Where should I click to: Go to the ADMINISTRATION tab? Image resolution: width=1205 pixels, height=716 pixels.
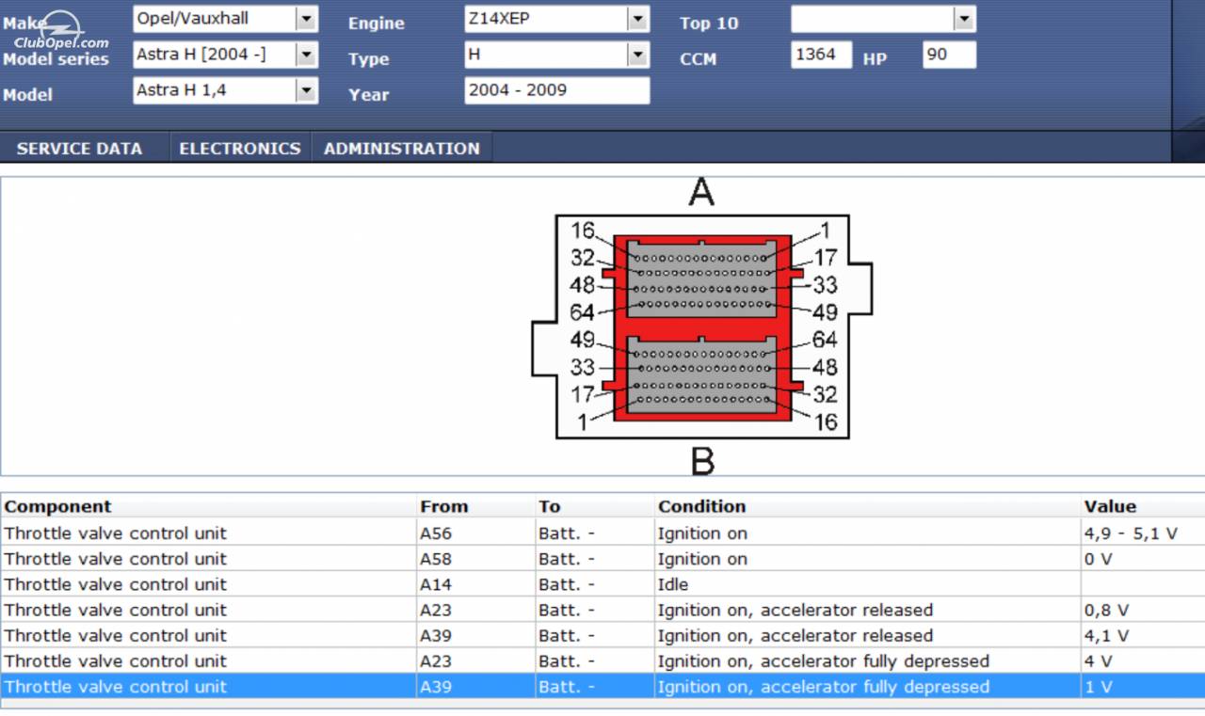pos(402,149)
